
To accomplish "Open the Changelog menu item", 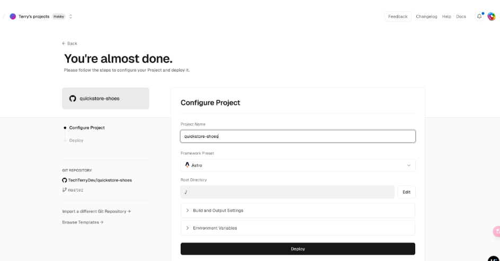I will (426, 16).
